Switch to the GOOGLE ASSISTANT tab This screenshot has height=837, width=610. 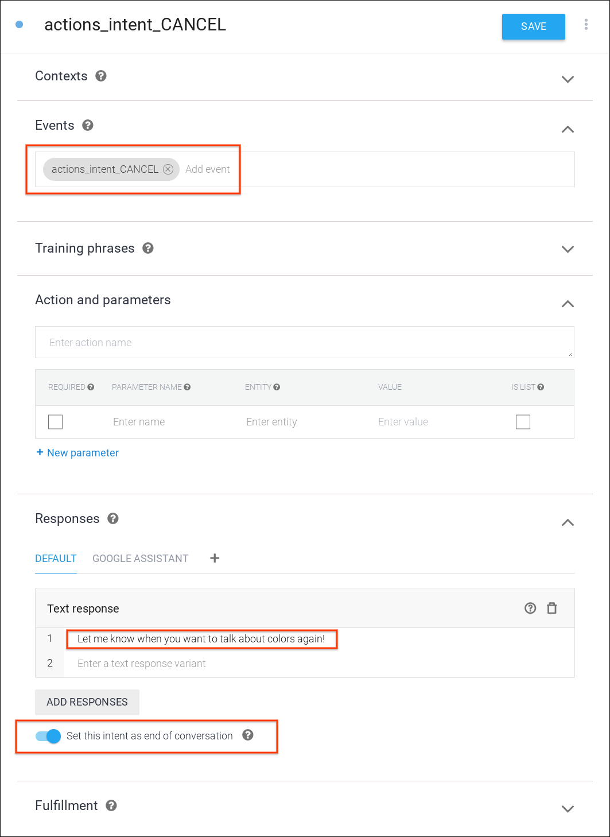click(x=140, y=559)
